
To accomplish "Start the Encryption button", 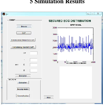I will pos(23,76).
